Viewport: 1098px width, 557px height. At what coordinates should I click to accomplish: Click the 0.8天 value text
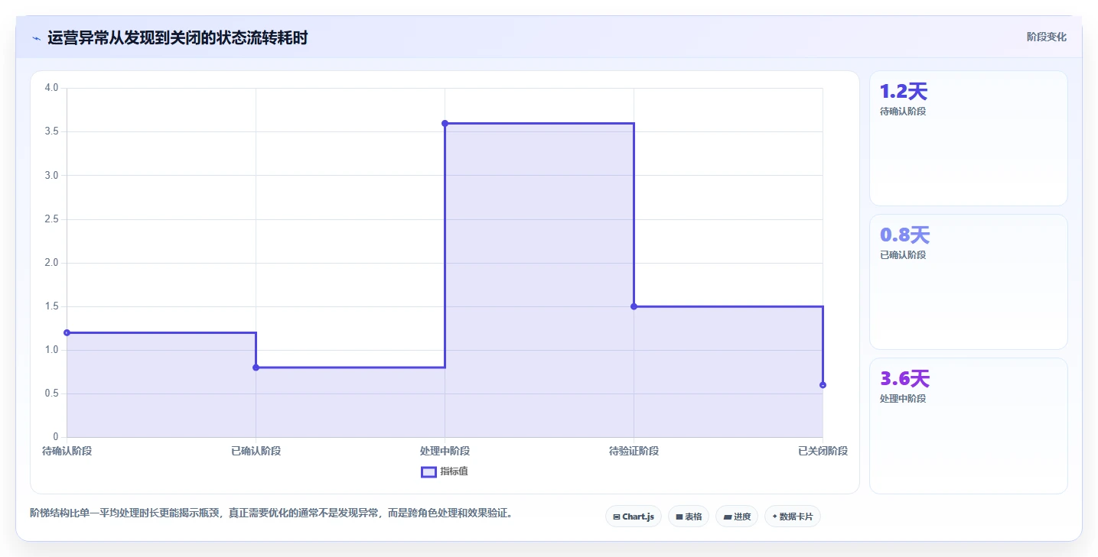click(905, 235)
